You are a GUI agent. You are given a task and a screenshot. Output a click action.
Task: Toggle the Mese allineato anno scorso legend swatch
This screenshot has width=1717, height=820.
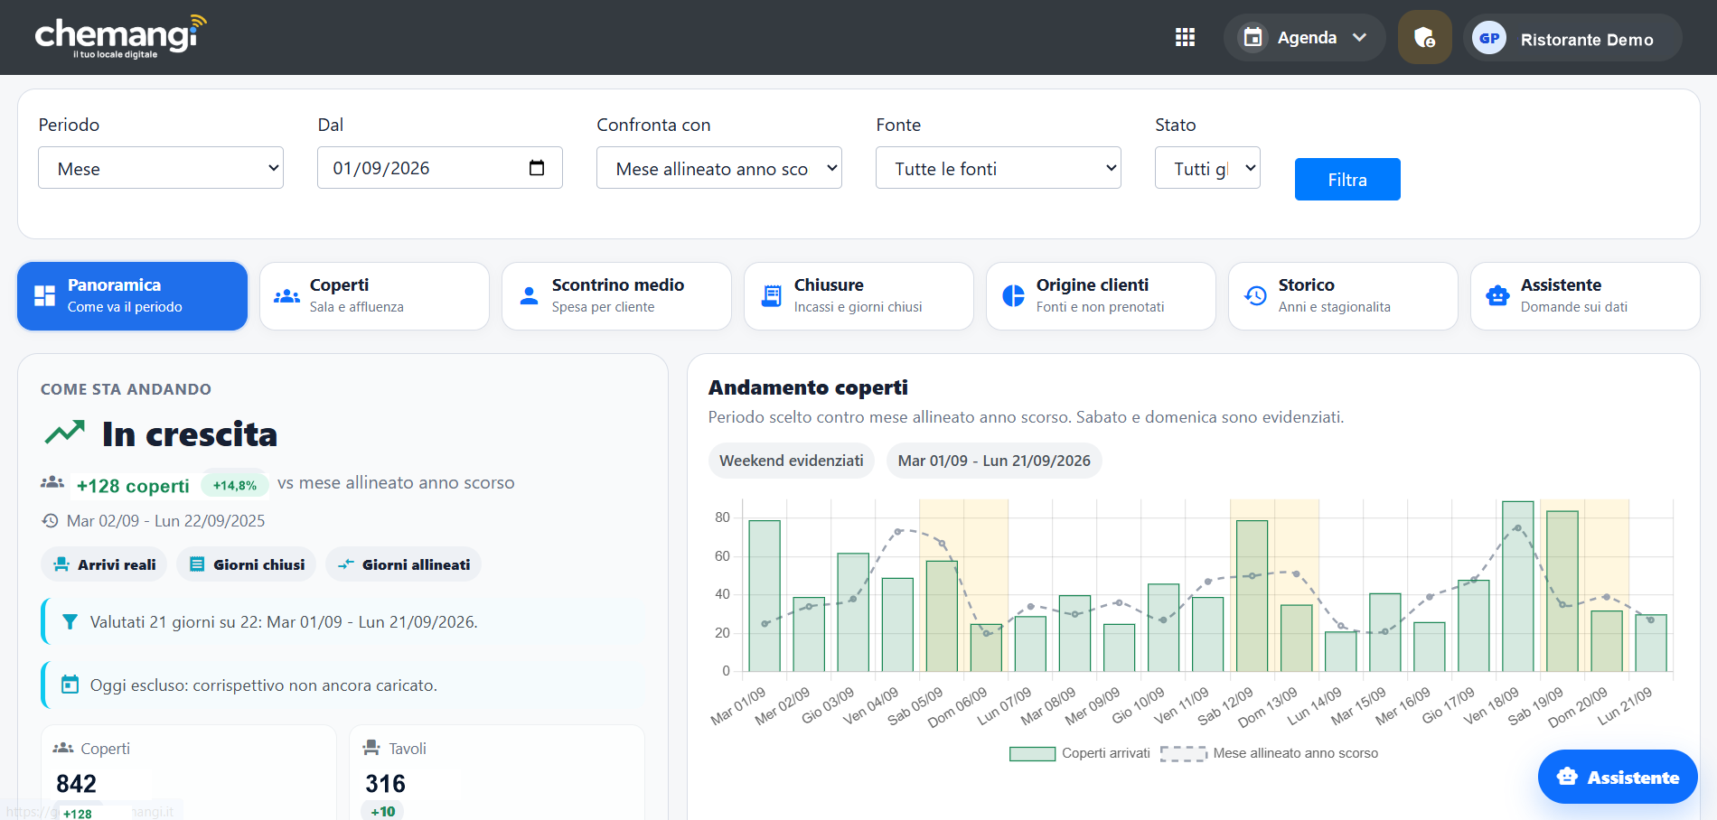1183,754
